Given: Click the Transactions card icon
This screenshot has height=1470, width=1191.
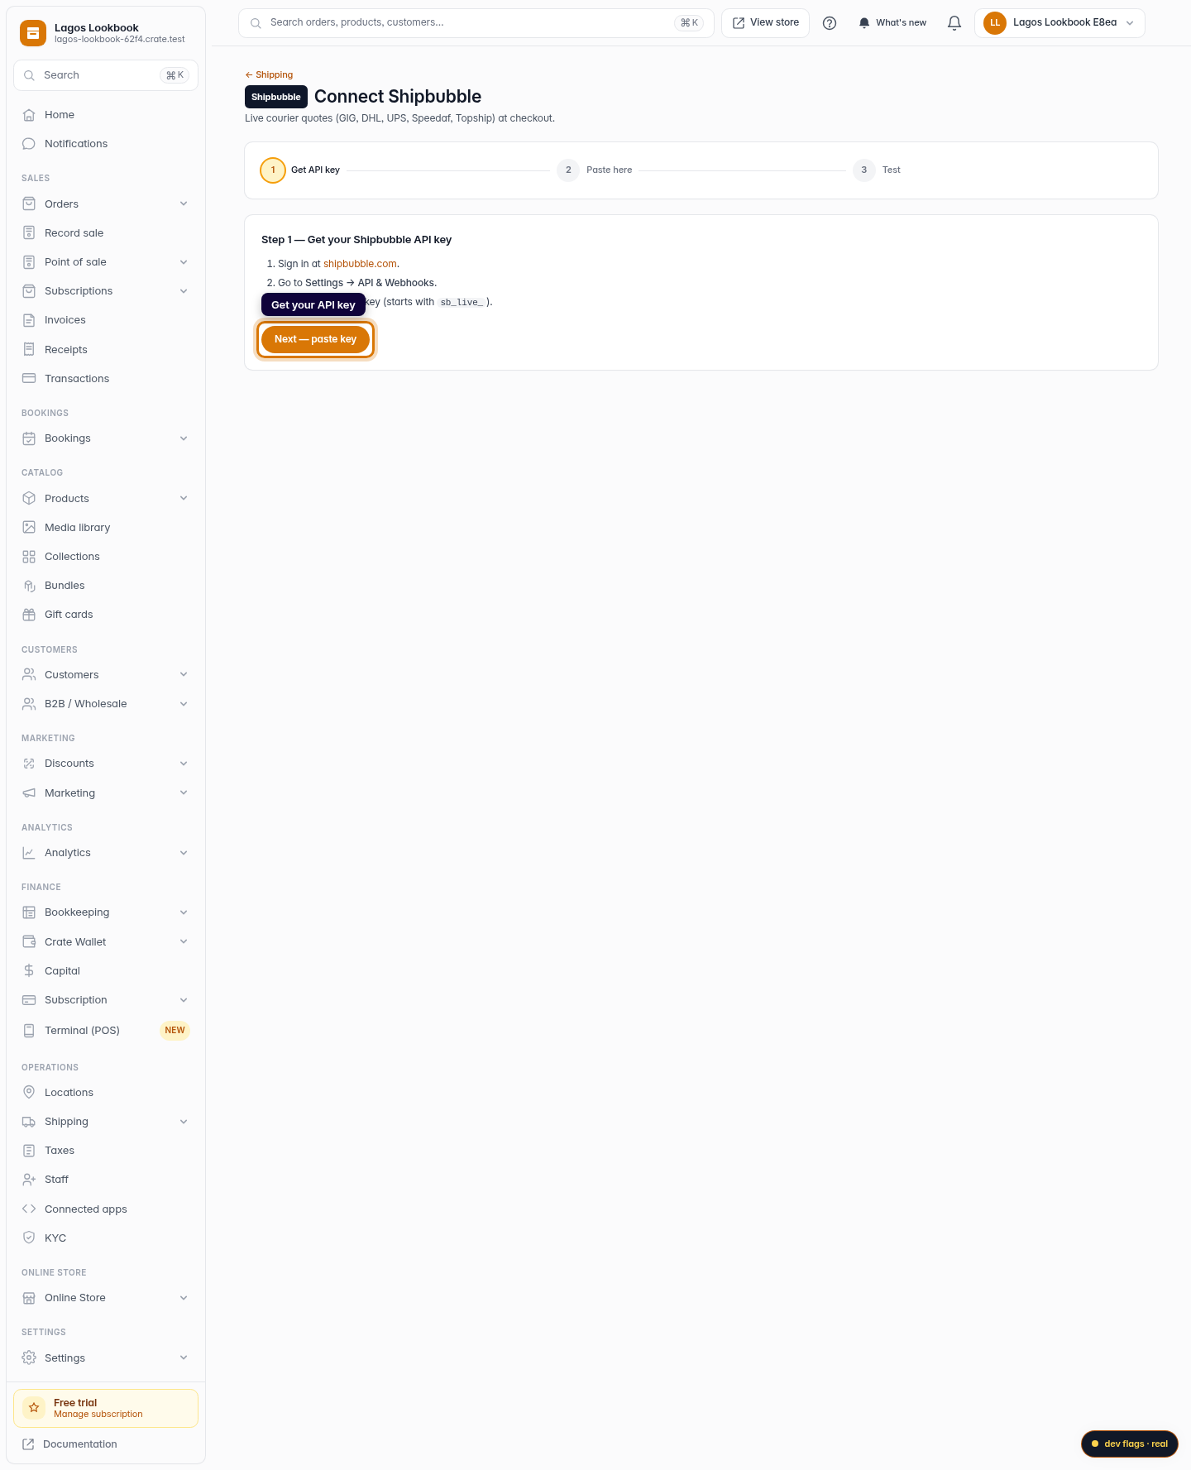Looking at the screenshot, I should click(29, 379).
